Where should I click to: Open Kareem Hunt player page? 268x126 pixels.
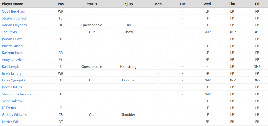(x=12, y=53)
